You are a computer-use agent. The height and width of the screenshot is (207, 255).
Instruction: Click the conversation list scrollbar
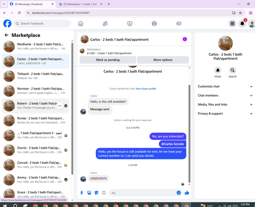(x=72, y=109)
